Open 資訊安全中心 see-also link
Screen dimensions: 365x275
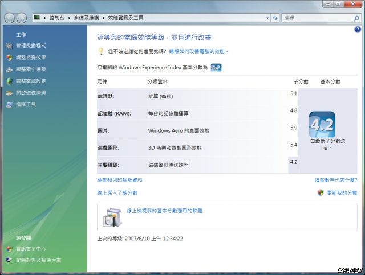point(31,249)
